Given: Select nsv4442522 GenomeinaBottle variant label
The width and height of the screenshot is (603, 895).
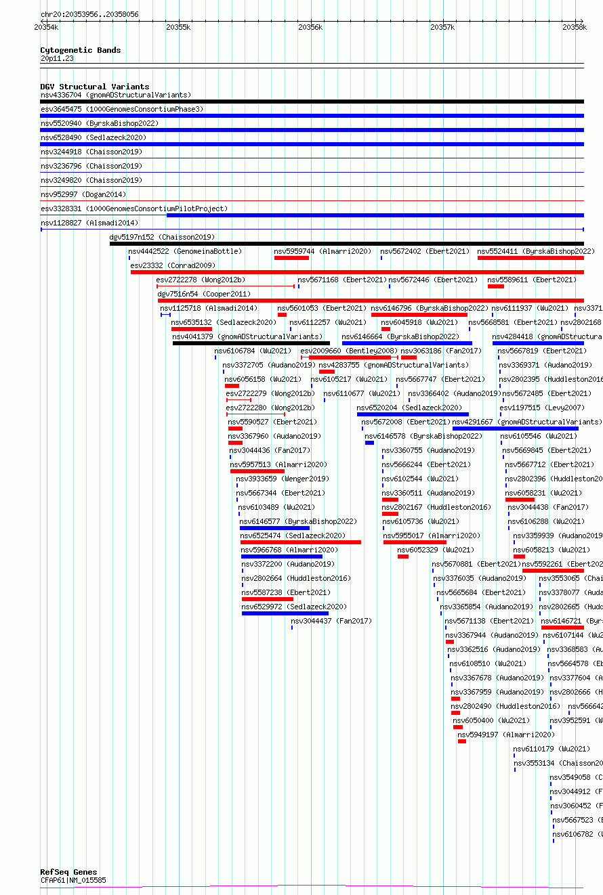Looking at the screenshot, I should pyautogui.click(x=185, y=251).
